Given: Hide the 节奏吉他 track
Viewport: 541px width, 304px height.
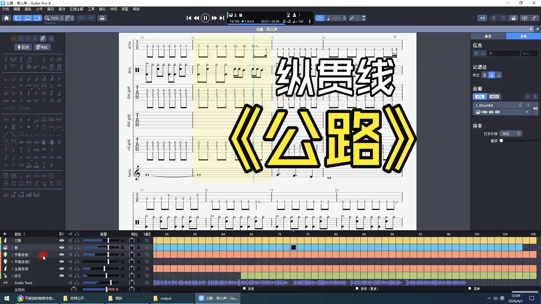Looking at the screenshot, I should (x=62, y=255).
